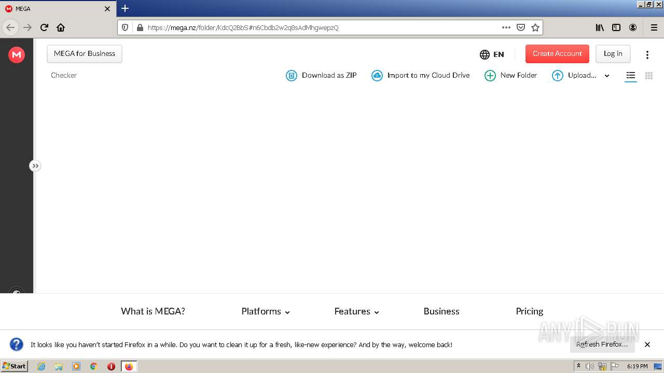Click Log in button

[613, 54]
